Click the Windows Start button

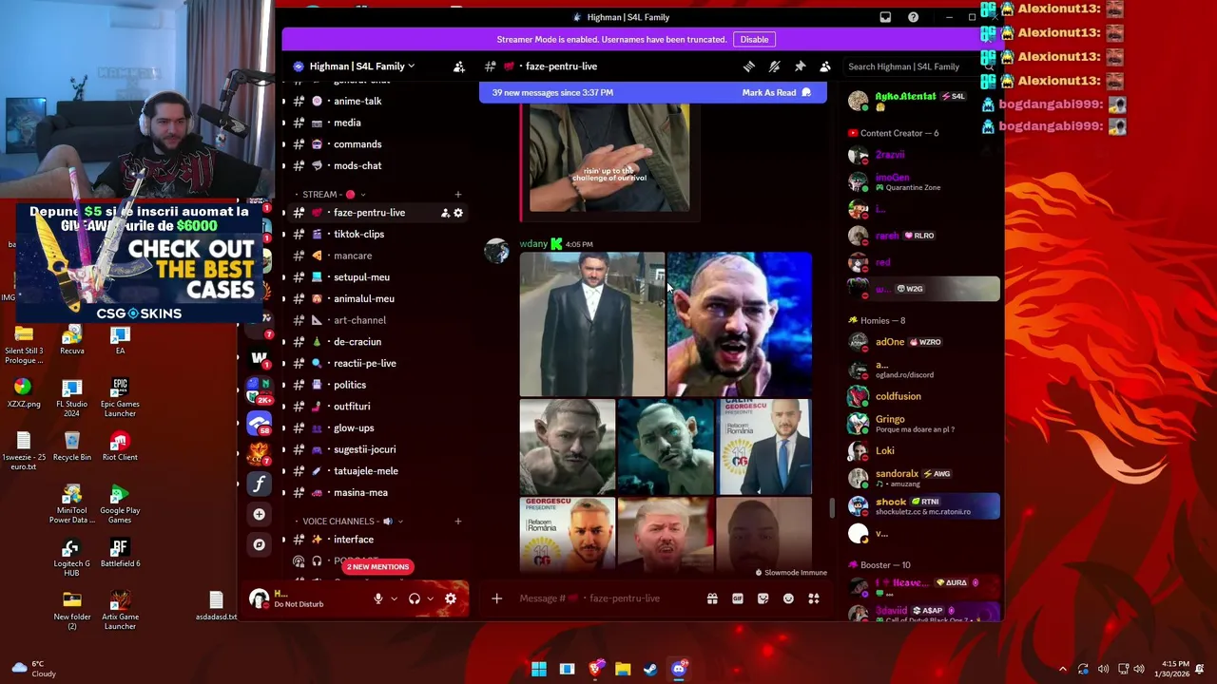[x=539, y=669]
